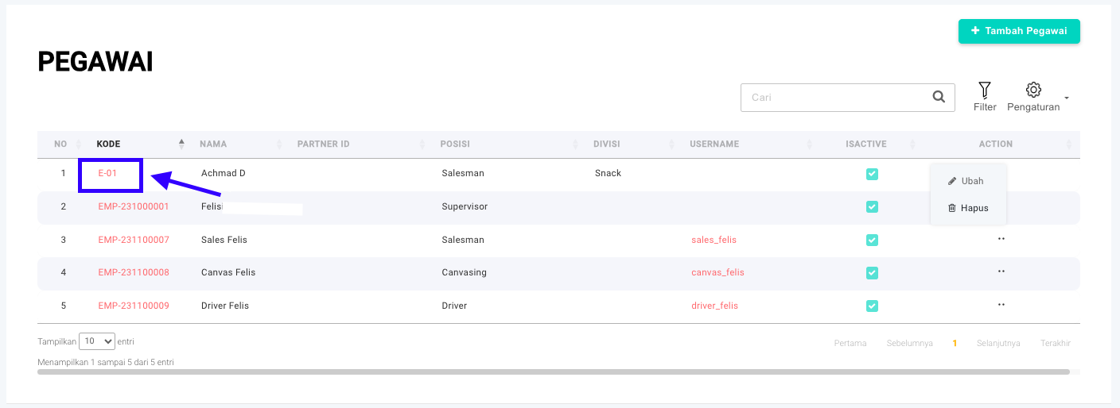The height and width of the screenshot is (408, 1120).
Task: Toggle IsActive checkbox for Sales Felis
Action: click(x=872, y=240)
